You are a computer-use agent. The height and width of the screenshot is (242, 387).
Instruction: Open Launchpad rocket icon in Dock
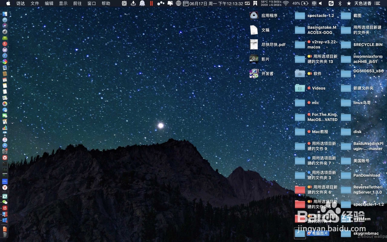(x=5, y=32)
